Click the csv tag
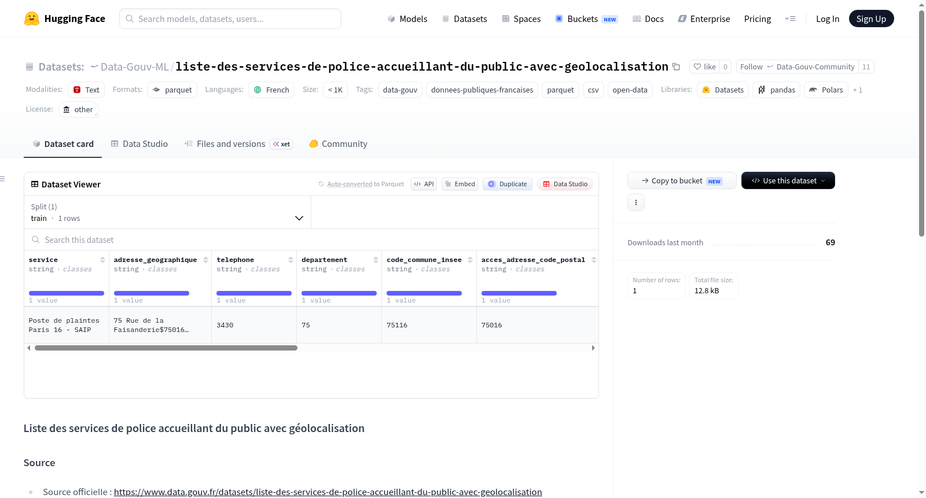Screen dimensions: 926x498 [x=593, y=90]
